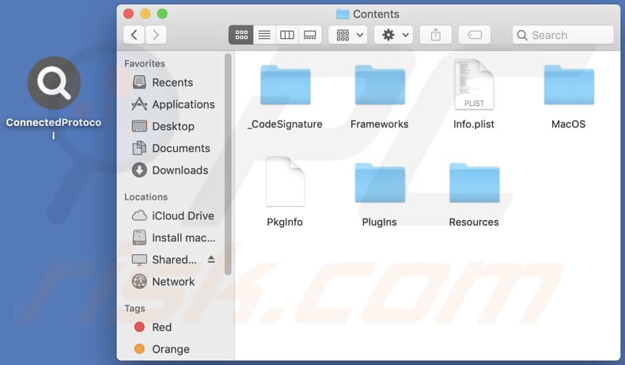Screen dimensions: 625x365
Task: Select the MacOS folder
Action: 569,85
